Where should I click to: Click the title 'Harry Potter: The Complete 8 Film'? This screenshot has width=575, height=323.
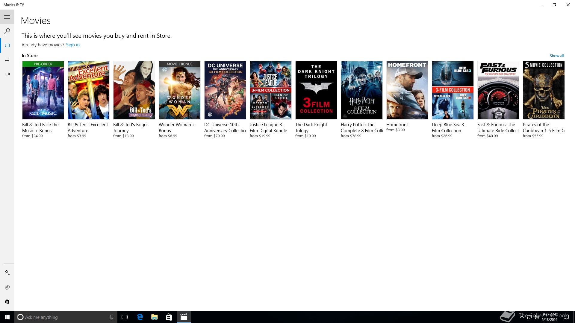362,128
